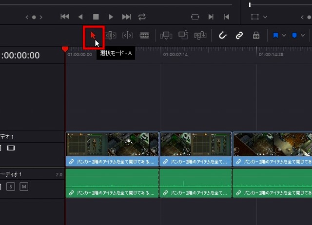
Task: Click the red playhead on timeline ruler
Action: [65, 49]
